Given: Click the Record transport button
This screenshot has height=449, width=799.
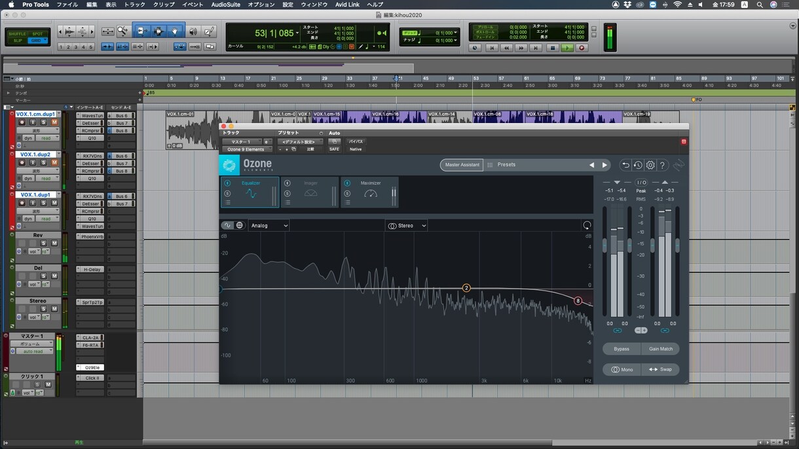Looking at the screenshot, I should pos(582,48).
